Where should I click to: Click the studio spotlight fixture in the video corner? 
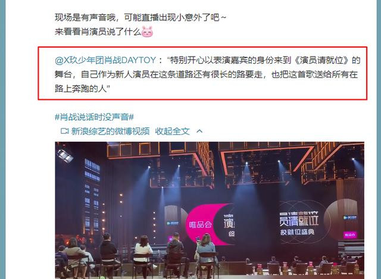65,156
